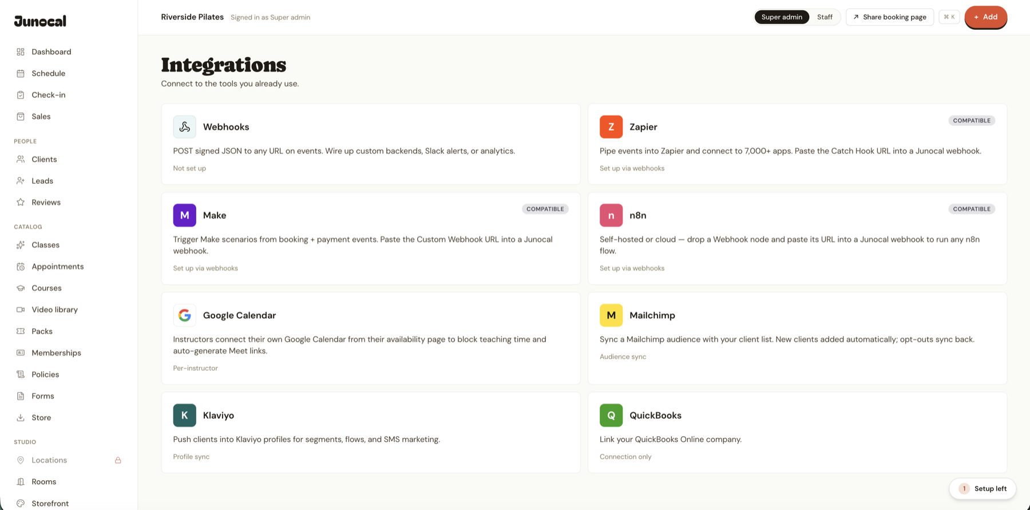This screenshot has height=510, width=1030.
Task: Click the Klaviyo card title
Action: [x=219, y=416]
